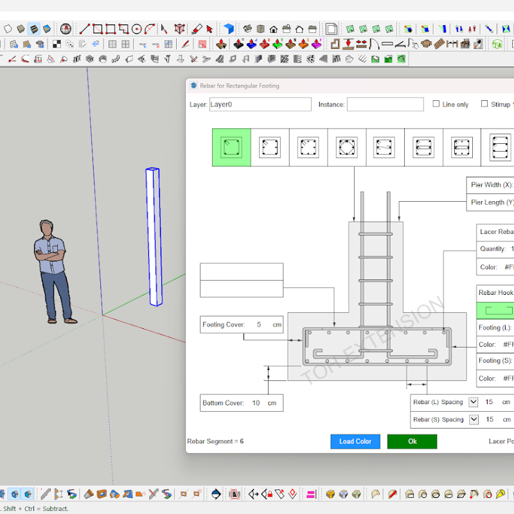This screenshot has width=514, height=514.
Task: Click the red up-down arrows icon
Action: 472,29
